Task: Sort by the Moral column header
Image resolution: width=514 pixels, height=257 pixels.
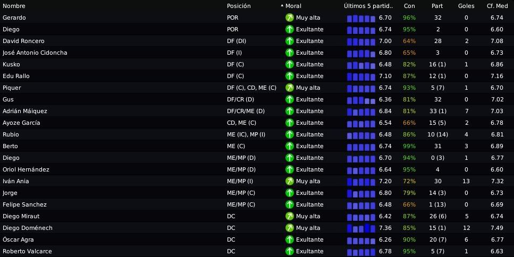Action: [x=293, y=6]
